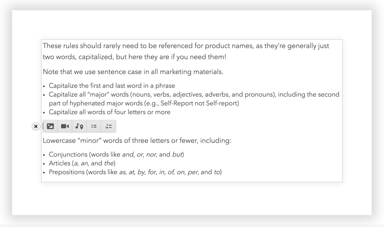Add audio via the music note icon
This screenshot has width=384, height=227.
point(79,126)
